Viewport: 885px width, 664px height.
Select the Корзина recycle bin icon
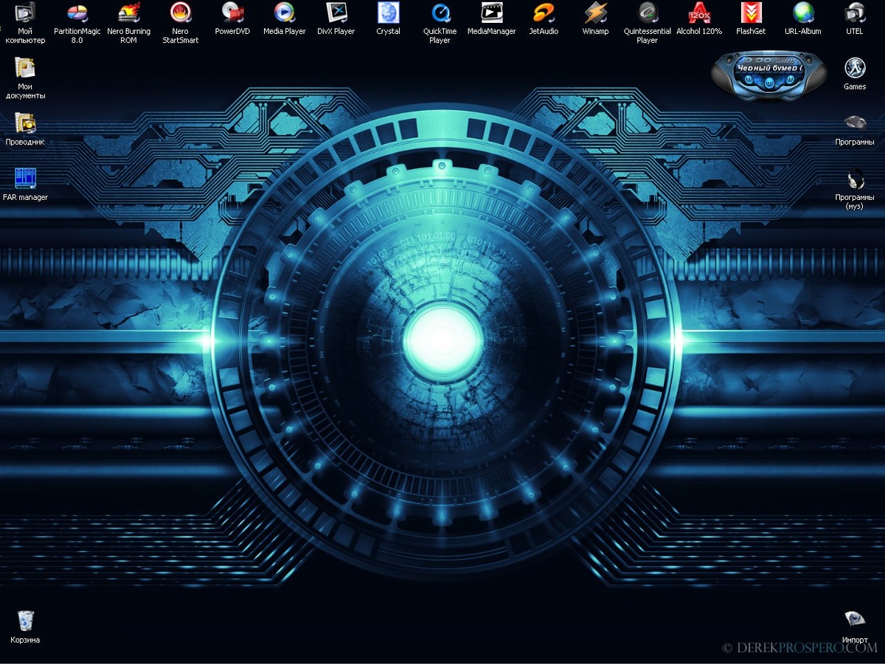25,627
